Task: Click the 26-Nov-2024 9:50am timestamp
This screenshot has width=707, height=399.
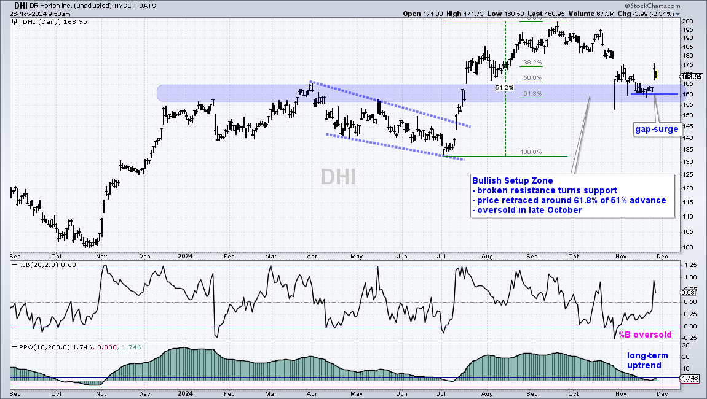Action: [40, 14]
